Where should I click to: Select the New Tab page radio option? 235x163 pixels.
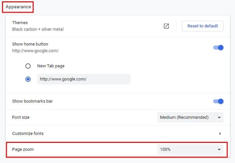pos(28,66)
